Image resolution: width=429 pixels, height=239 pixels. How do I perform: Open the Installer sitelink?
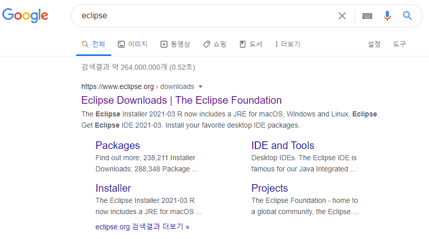[113, 188]
